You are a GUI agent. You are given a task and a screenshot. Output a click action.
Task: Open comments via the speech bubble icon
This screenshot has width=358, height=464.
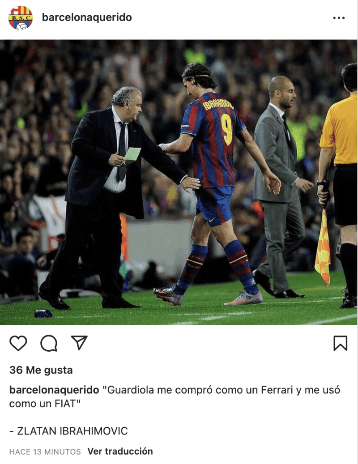49,343
